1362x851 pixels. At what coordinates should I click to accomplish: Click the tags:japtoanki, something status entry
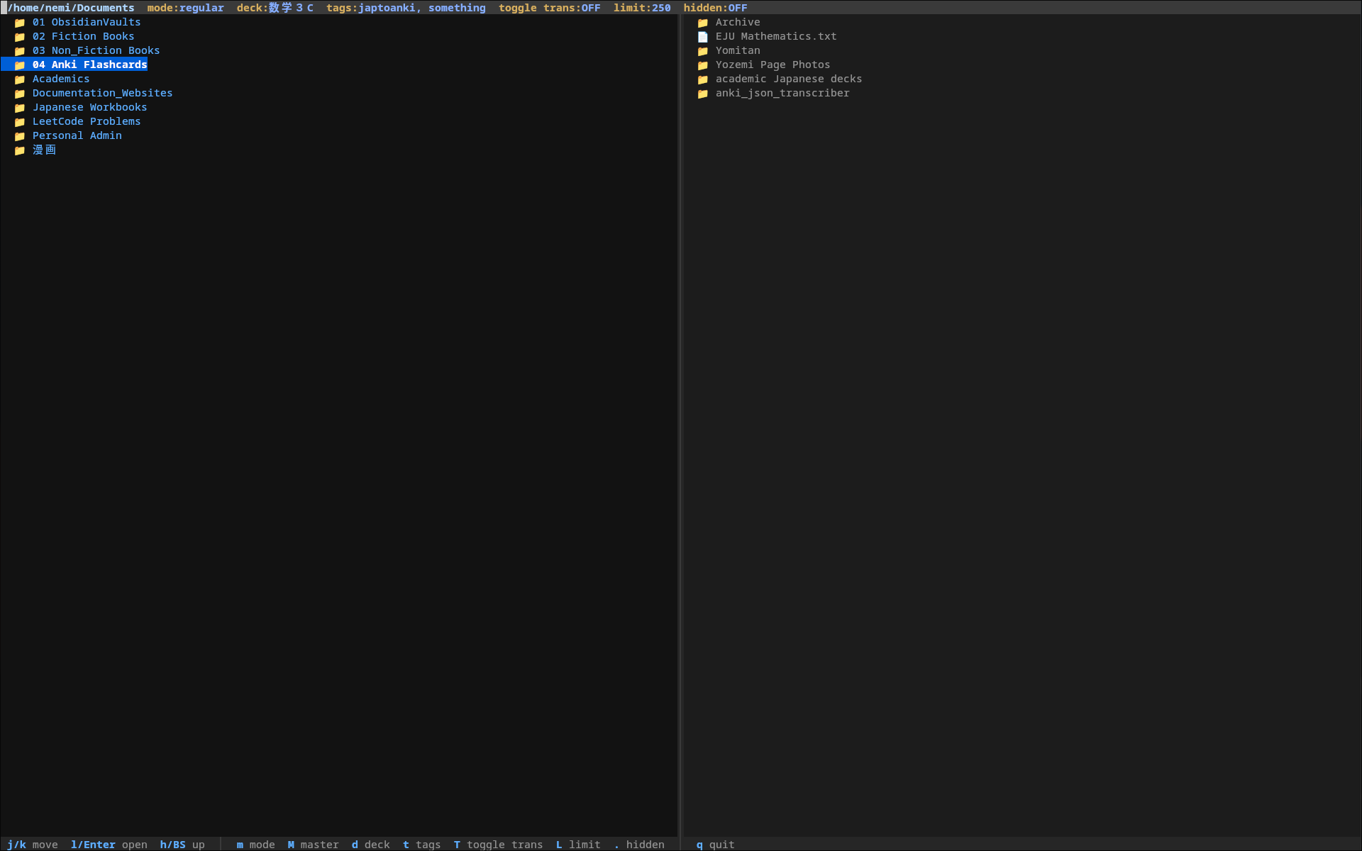point(406,8)
